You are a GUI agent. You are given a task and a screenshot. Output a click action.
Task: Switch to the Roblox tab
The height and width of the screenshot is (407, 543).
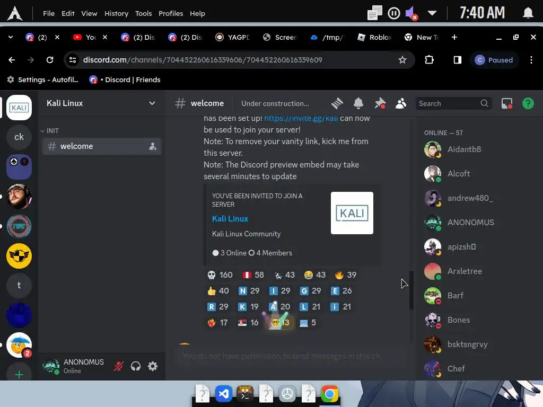tap(375, 38)
